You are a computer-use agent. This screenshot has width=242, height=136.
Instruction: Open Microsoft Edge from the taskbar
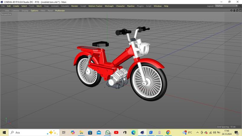(133, 132)
